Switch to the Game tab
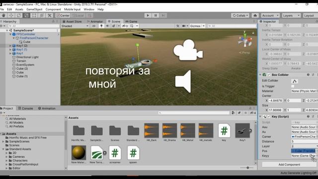 pyautogui.click(x=131, y=21)
